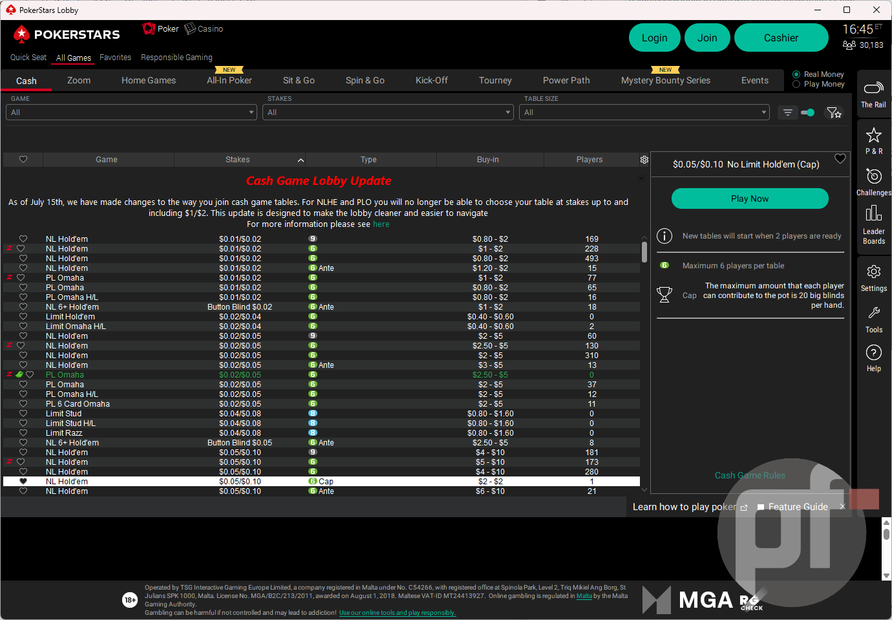Viewport: 892px width, 620px height.
Task: Click the info icon about new tables
Action: coord(664,236)
